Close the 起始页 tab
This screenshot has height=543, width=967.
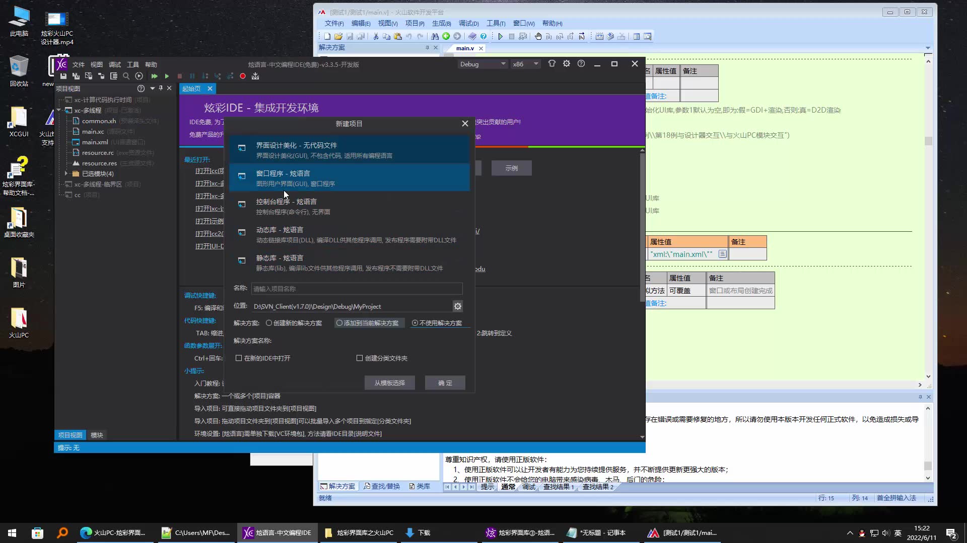tap(210, 88)
